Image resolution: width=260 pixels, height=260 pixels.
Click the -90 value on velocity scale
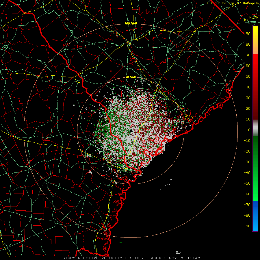tap(247, 226)
